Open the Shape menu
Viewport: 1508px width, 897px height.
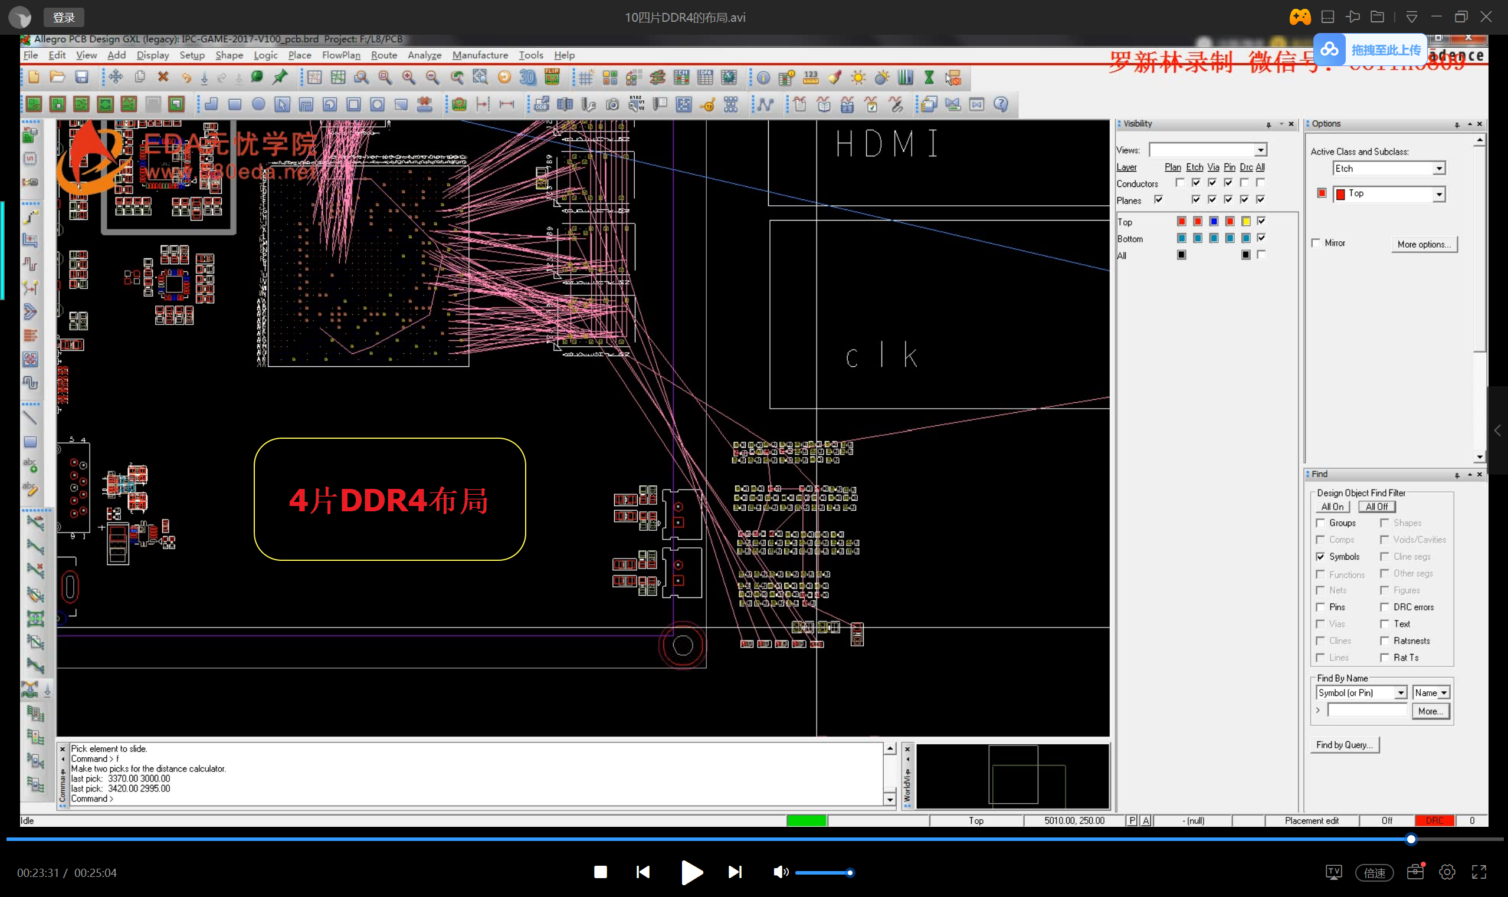pyautogui.click(x=229, y=55)
